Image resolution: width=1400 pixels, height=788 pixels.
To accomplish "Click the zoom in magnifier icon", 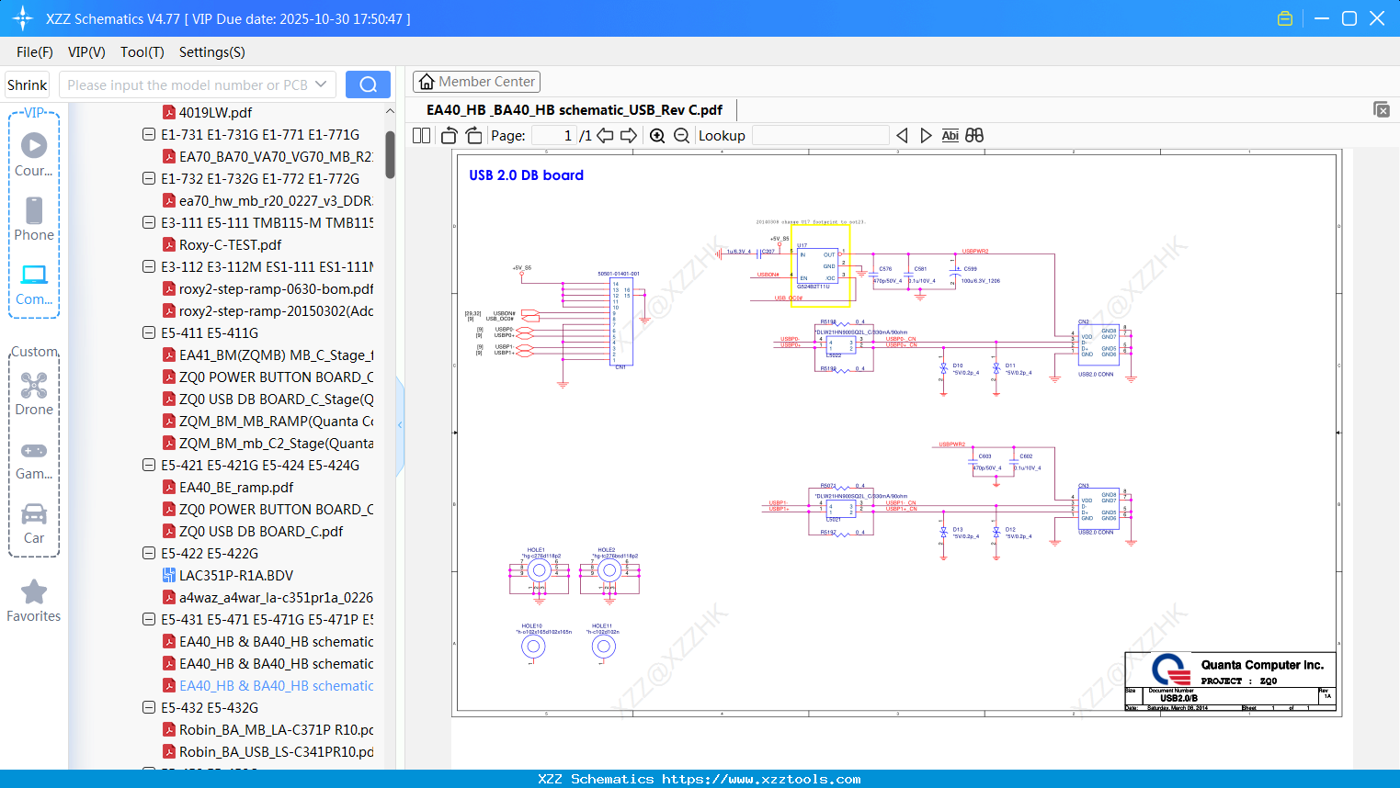I will [657, 136].
